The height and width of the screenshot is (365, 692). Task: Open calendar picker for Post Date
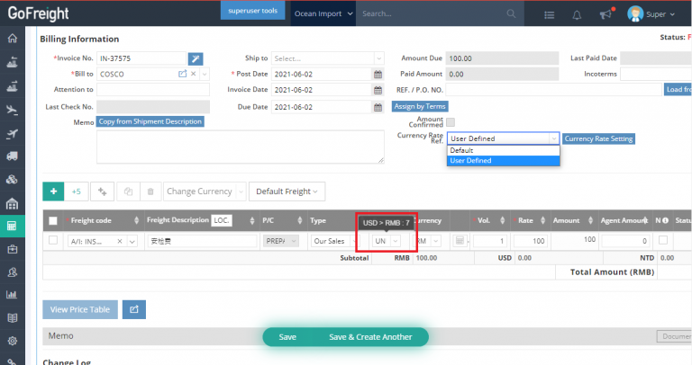click(x=378, y=74)
